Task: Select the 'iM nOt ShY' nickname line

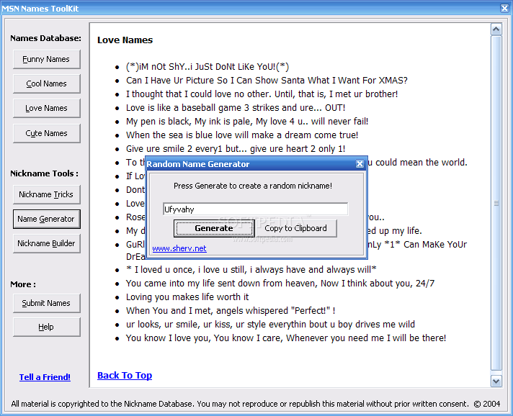Action: [x=208, y=67]
